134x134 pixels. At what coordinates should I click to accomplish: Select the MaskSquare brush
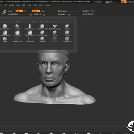pyautogui.click(x=30, y=33)
